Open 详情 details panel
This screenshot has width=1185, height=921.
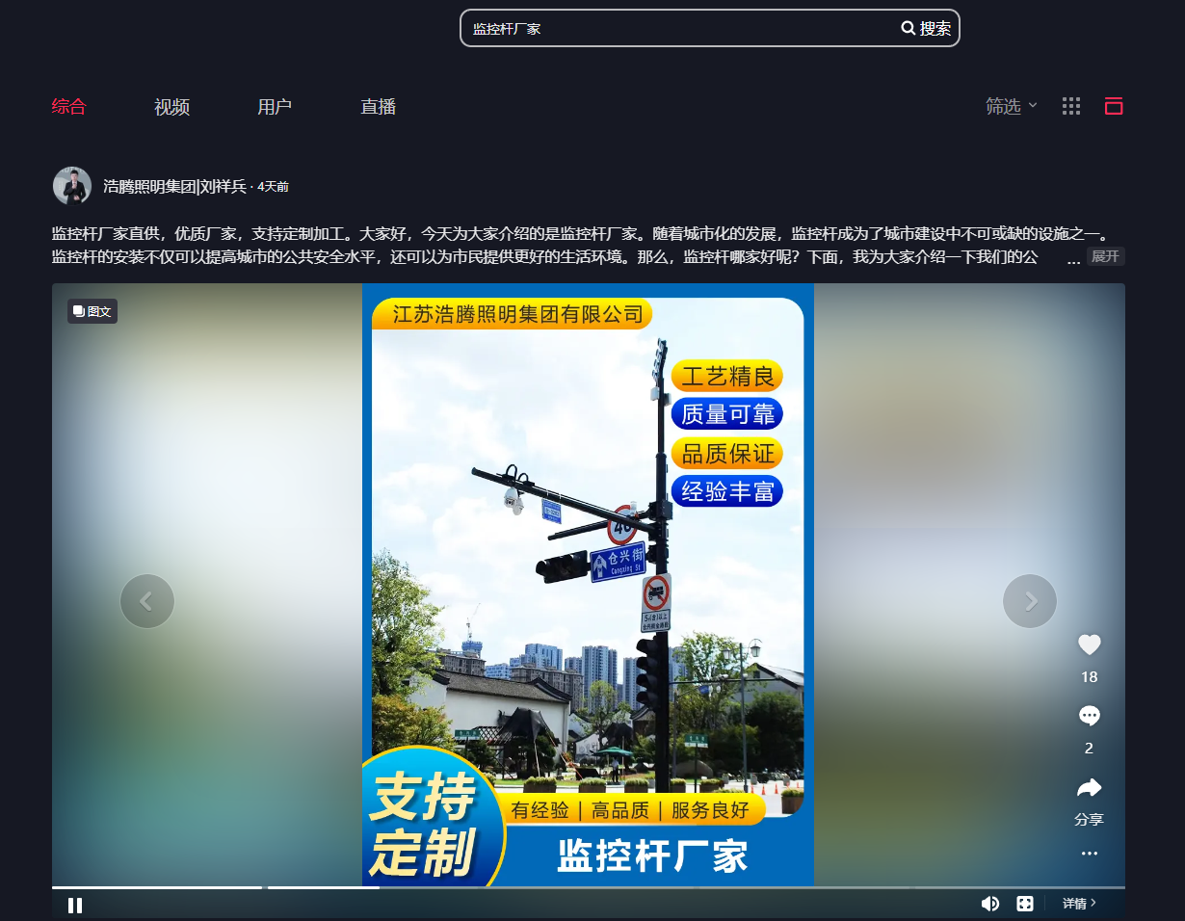coord(1079,904)
